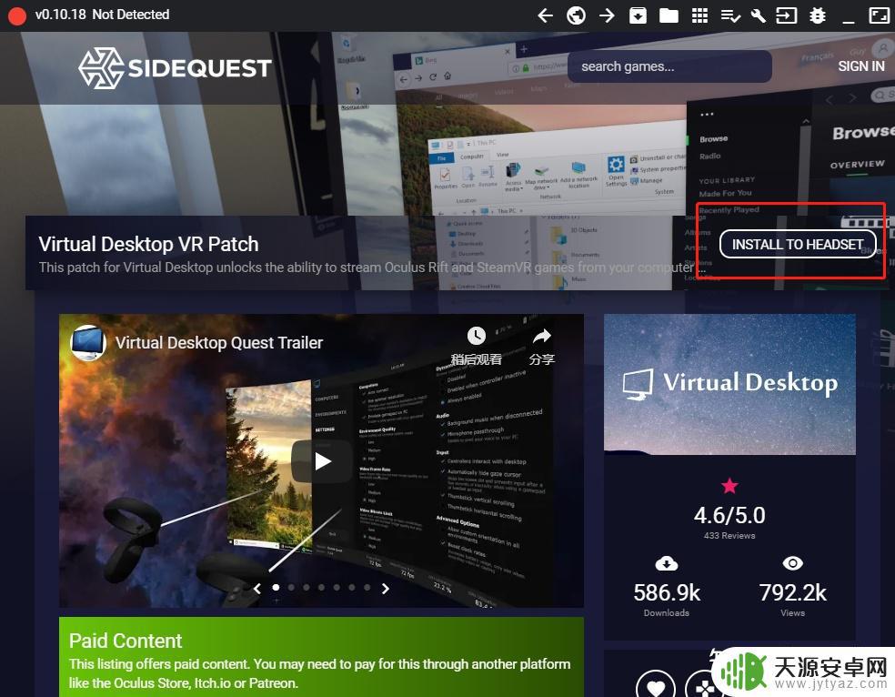Click into the search games field

(x=669, y=66)
